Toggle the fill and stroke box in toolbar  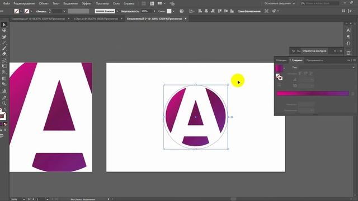coord(3,116)
